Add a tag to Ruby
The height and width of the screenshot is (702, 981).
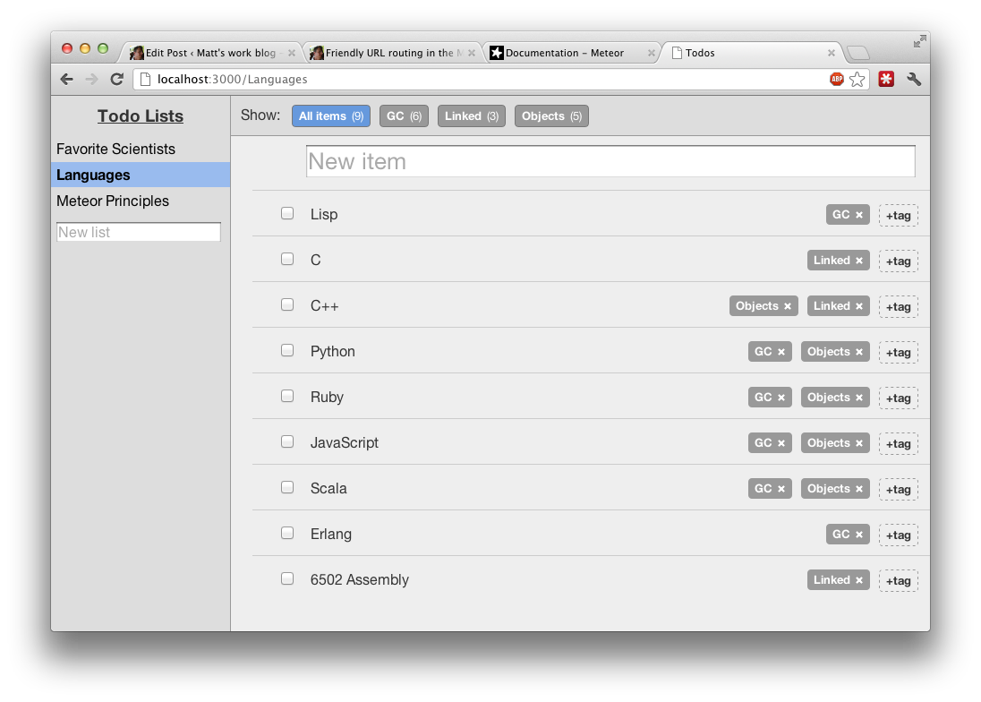[898, 398]
